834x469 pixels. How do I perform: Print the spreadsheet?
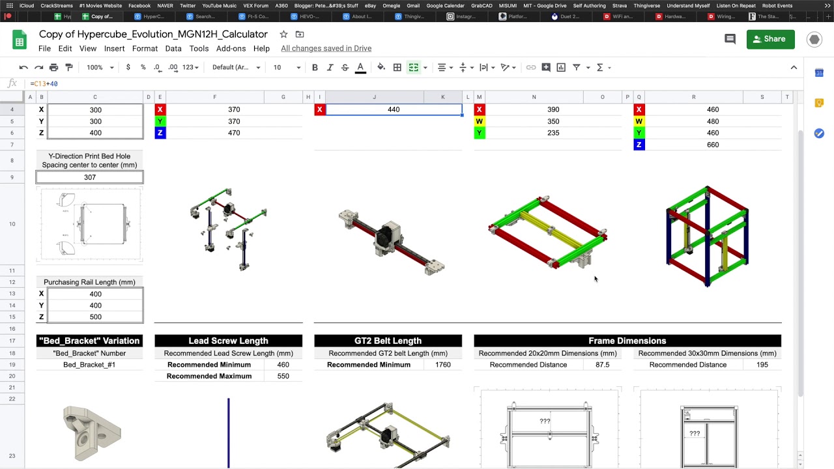tap(53, 67)
